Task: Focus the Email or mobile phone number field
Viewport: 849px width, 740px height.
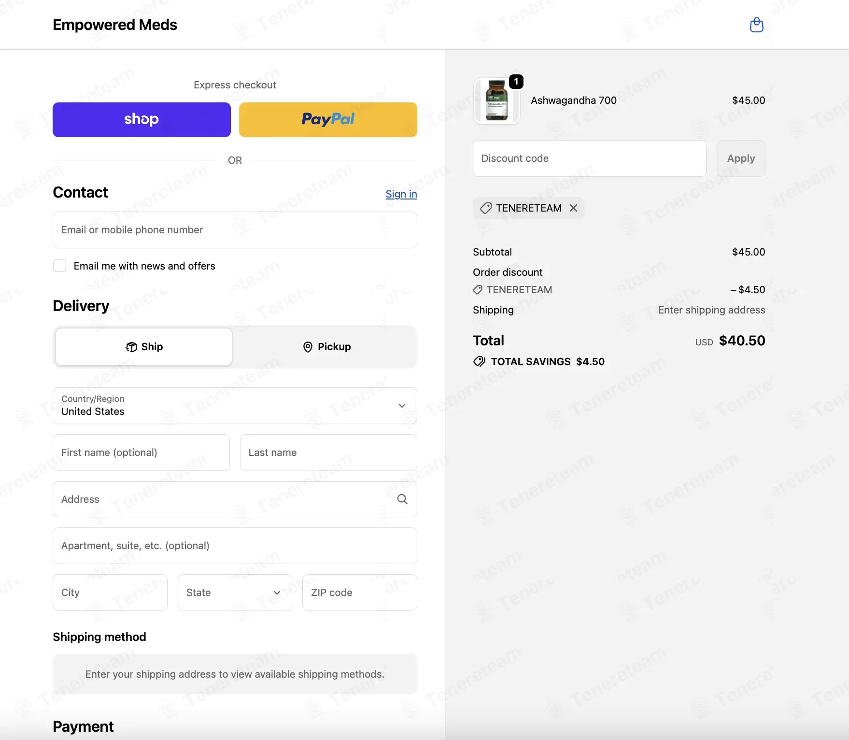Action: (x=235, y=230)
